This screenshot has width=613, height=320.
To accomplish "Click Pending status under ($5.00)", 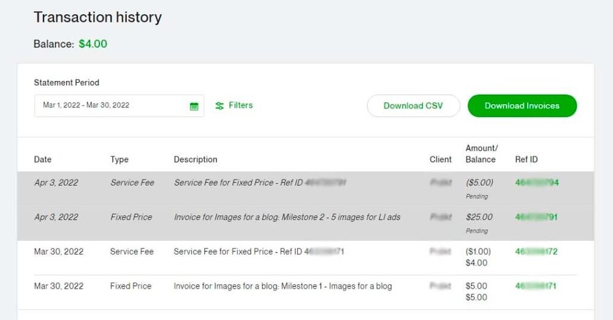I will 476,196.
